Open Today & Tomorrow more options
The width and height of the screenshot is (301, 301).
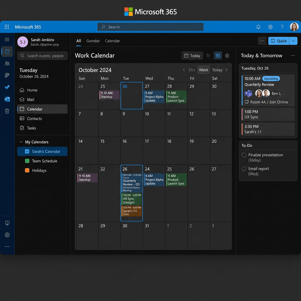click(293, 56)
